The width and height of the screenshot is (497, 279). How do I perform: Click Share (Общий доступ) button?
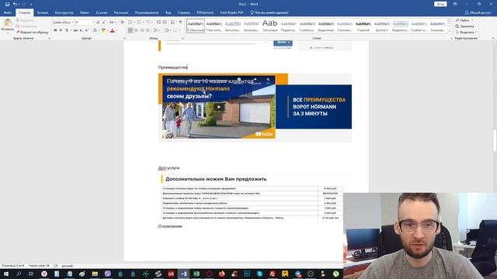[x=478, y=12]
